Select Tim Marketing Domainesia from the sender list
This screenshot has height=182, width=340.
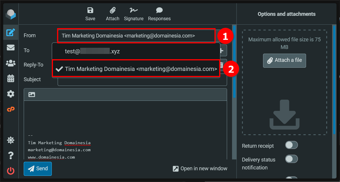click(x=136, y=69)
